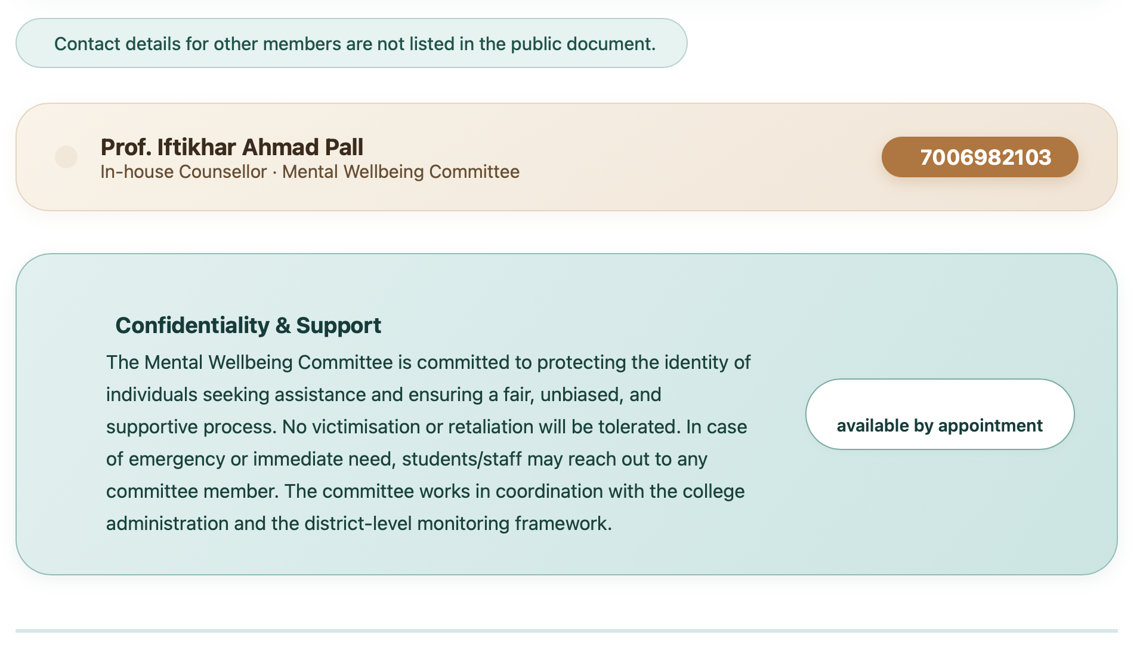This screenshot has width=1137, height=647.
Task: Click the 'In-house Counsellor' role text
Action: [183, 172]
